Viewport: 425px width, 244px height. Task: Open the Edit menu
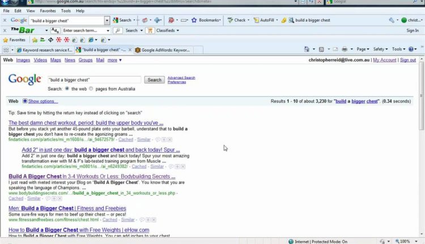18,11
